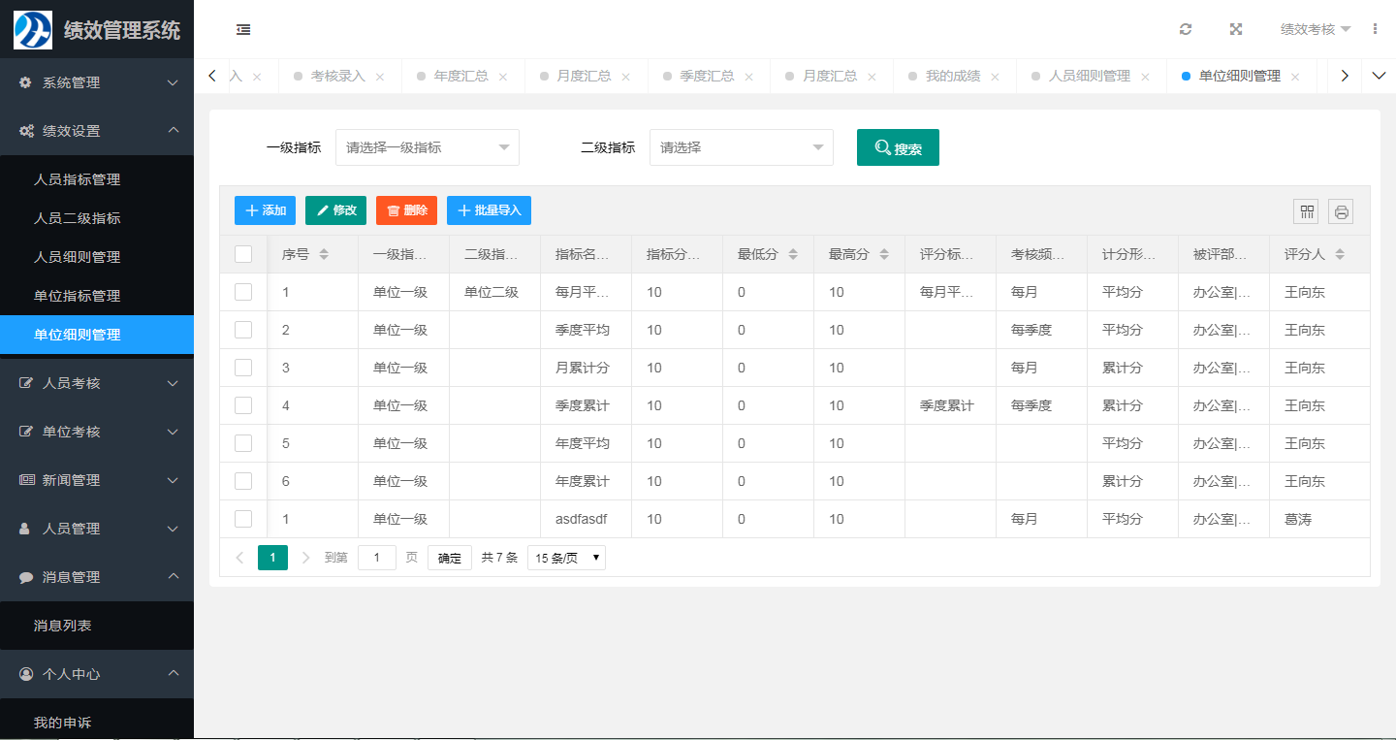This screenshot has width=1396, height=740.
Task: Click the page number input field
Action: [x=376, y=558]
